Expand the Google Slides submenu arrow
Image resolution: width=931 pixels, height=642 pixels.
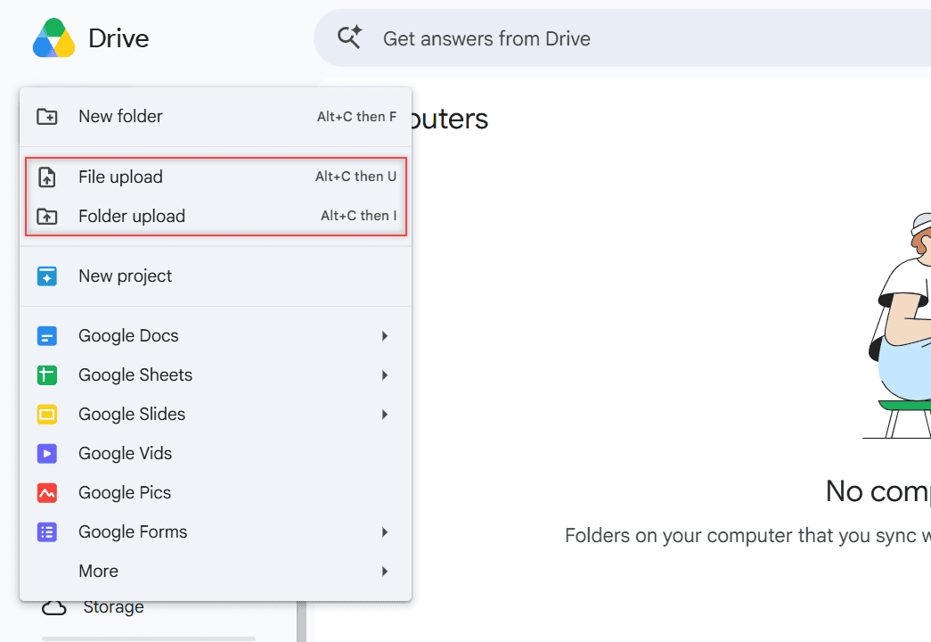(x=385, y=415)
